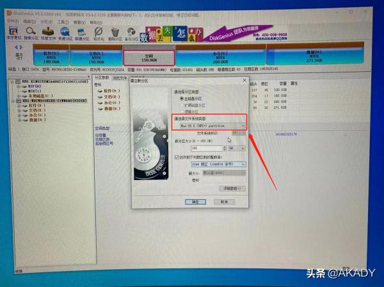This screenshot has width=384, height=287.
Task: Open the cluster size (簇大小) dropdown
Action: [x=224, y=173]
